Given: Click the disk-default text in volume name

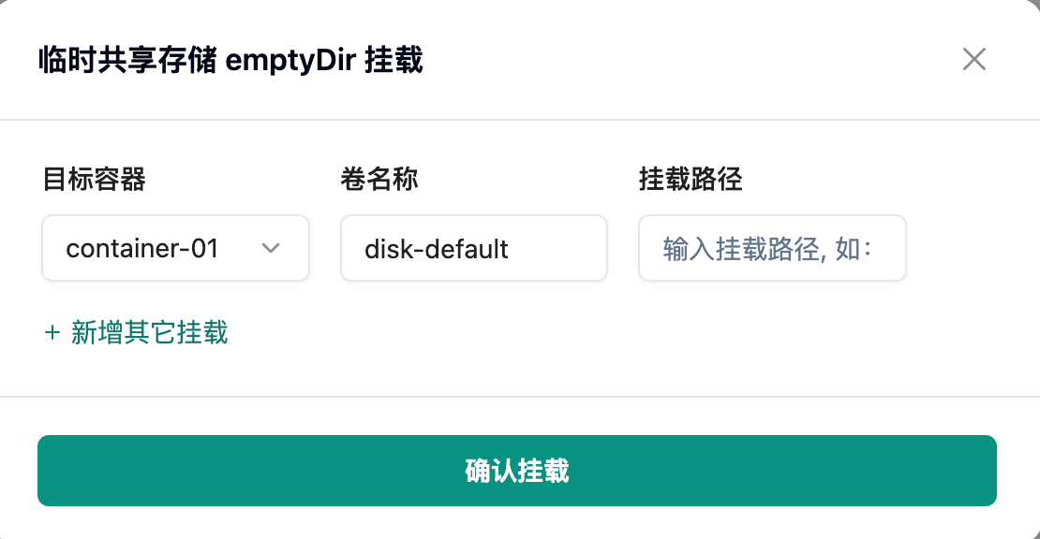Looking at the screenshot, I should 437,249.
